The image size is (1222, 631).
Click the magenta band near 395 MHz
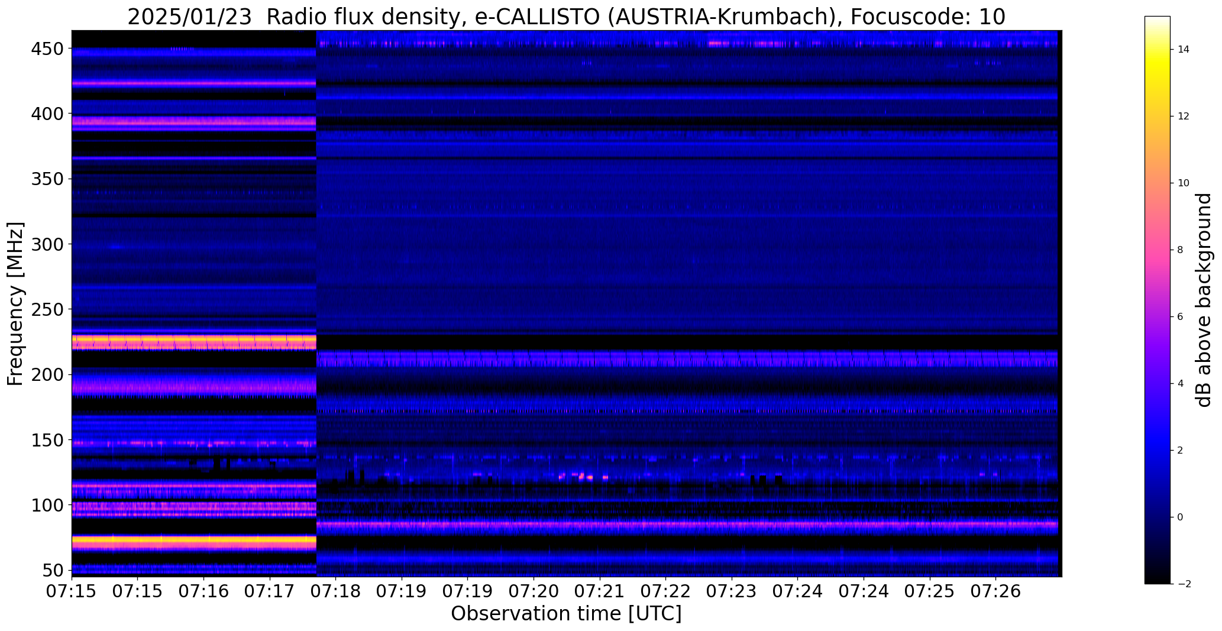[x=194, y=121]
